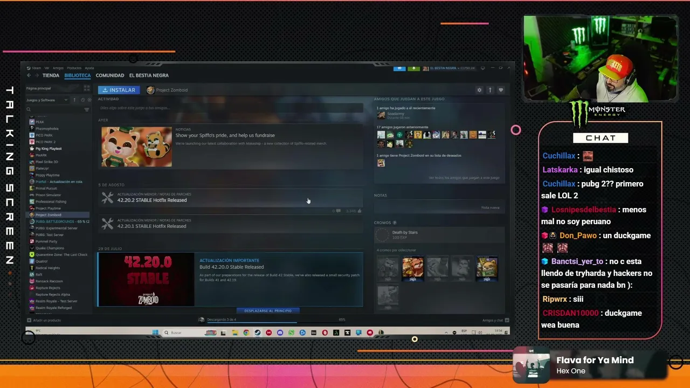The width and height of the screenshot is (690, 388).
Task: View all friends who play this game
Action: pyautogui.click(x=464, y=178)
